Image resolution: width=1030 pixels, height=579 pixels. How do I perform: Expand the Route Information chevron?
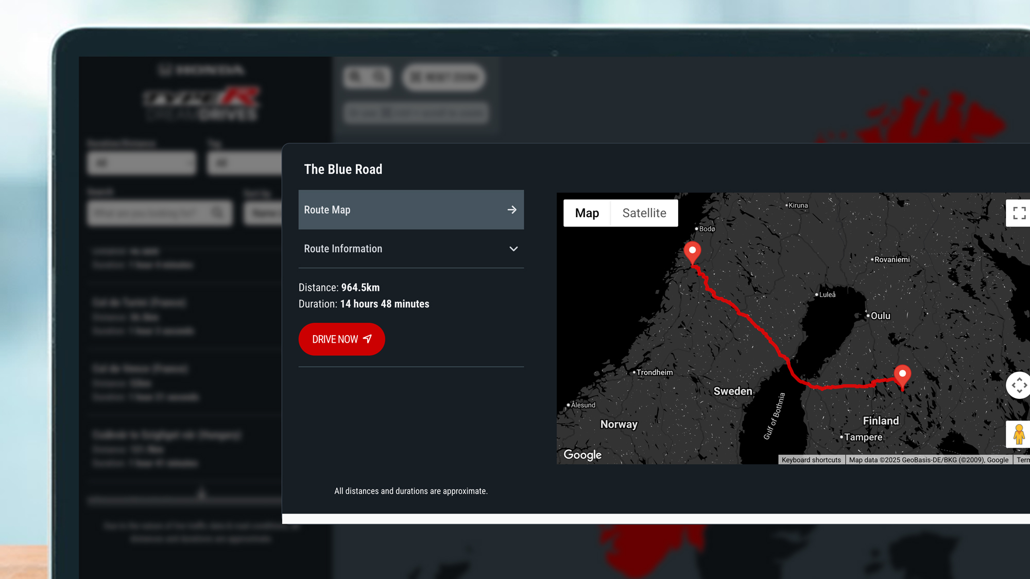513,249
